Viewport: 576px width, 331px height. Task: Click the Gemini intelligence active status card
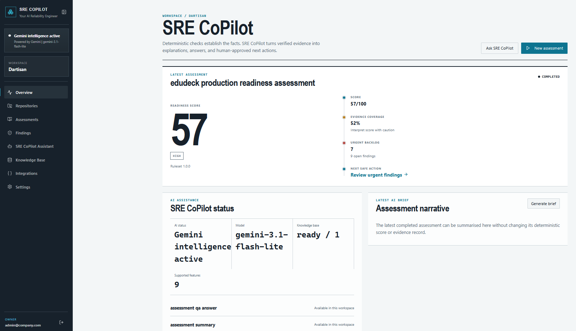36,40
